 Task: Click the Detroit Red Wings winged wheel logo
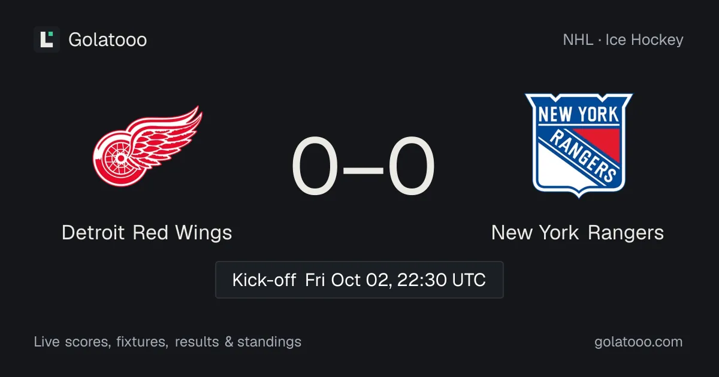tap(147, 146)
